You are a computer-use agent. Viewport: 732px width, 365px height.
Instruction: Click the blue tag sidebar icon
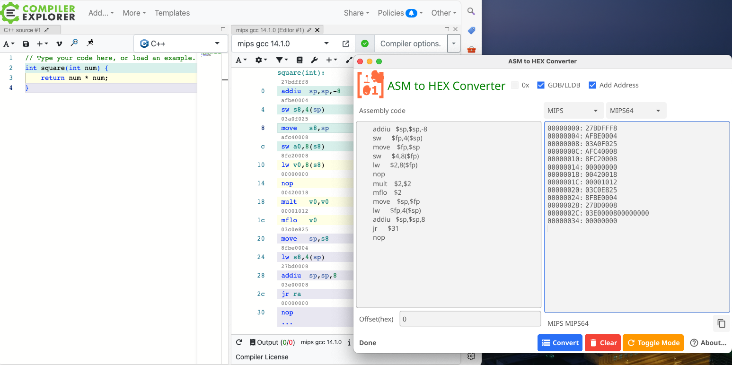click(x=471, y=30)
